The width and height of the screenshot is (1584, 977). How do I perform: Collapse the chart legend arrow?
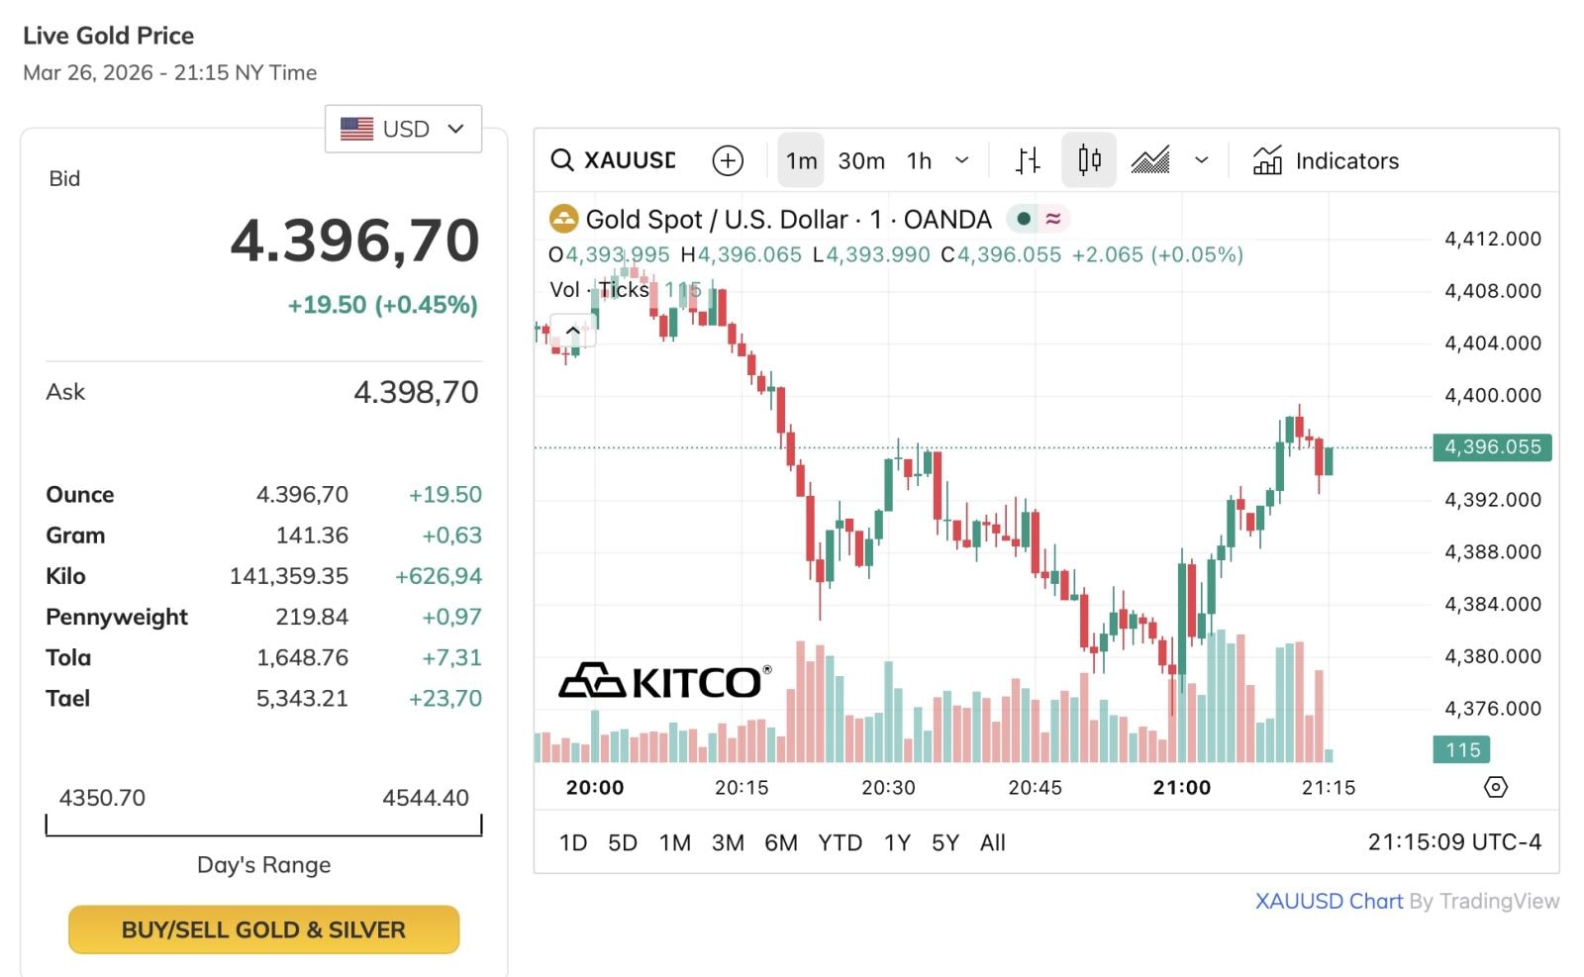[x=573, y=331]
